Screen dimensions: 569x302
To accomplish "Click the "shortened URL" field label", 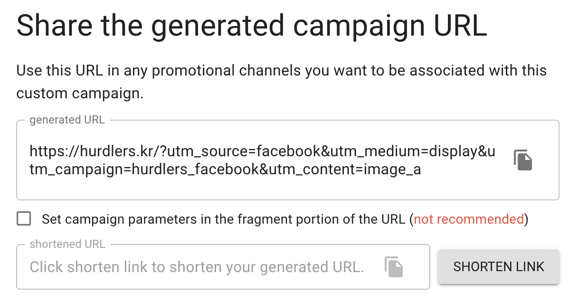I will [x=67, y=244].
